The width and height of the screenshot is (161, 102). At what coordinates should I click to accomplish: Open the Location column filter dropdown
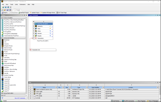[158, 87]
